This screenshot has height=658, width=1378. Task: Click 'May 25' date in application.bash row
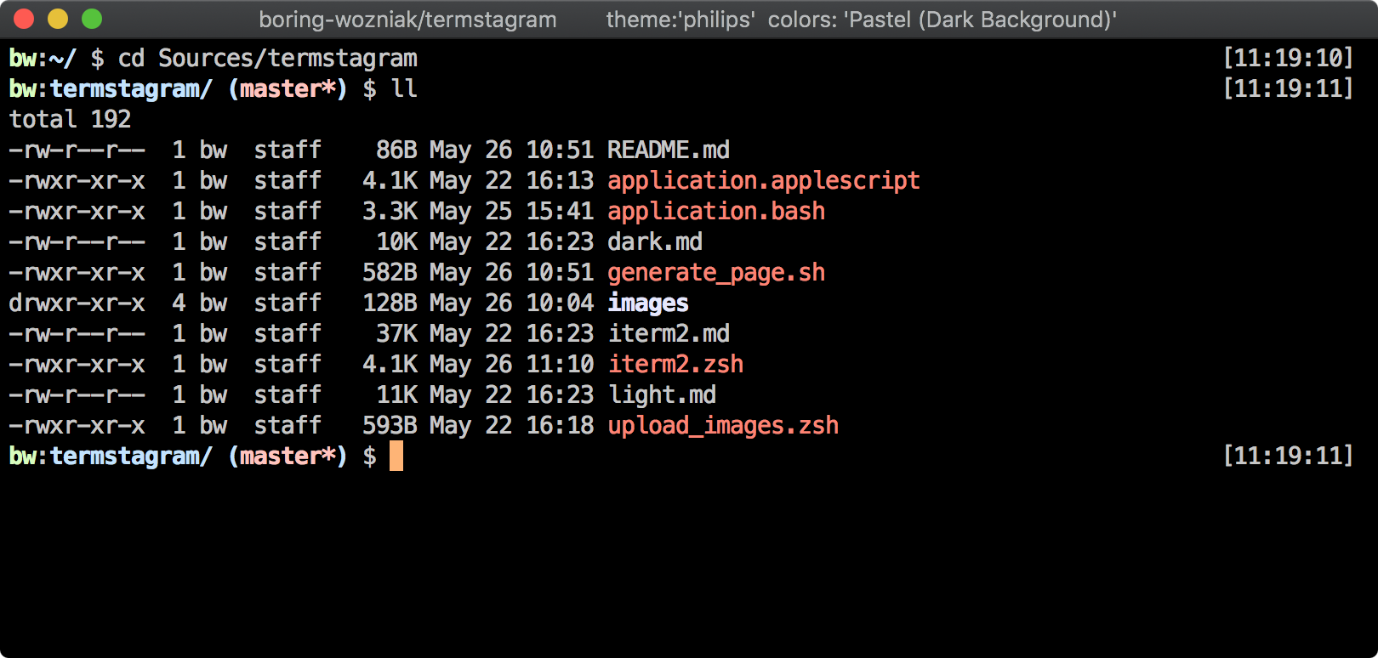point(471,212)
